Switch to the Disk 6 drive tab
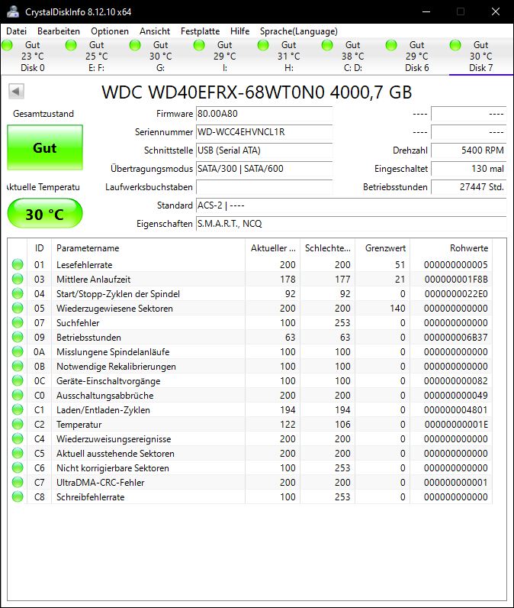Image resolution: width=514 pixels, height=608 pixels. point(417,57)
